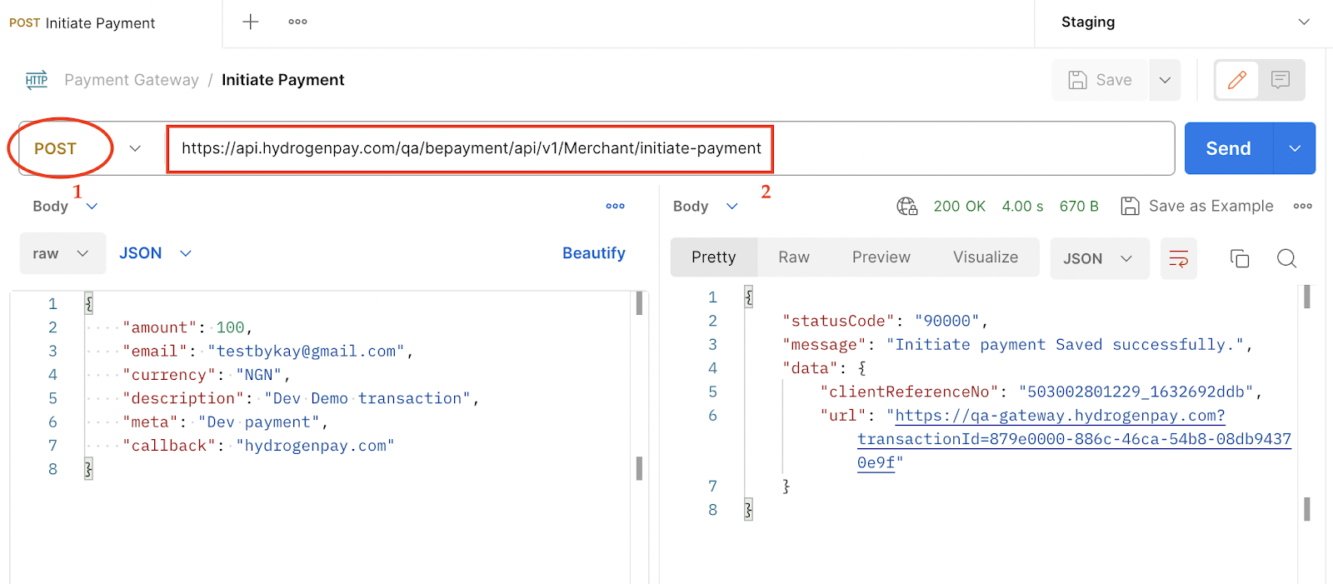This screenshot has height=584, width=1333.
Task: Expand the response Body dropdown
Action: point(706,206)
